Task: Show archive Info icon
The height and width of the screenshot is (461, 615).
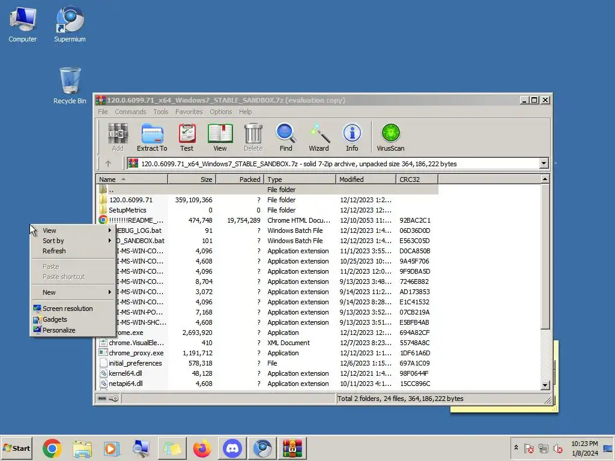Action: point(352,137)
